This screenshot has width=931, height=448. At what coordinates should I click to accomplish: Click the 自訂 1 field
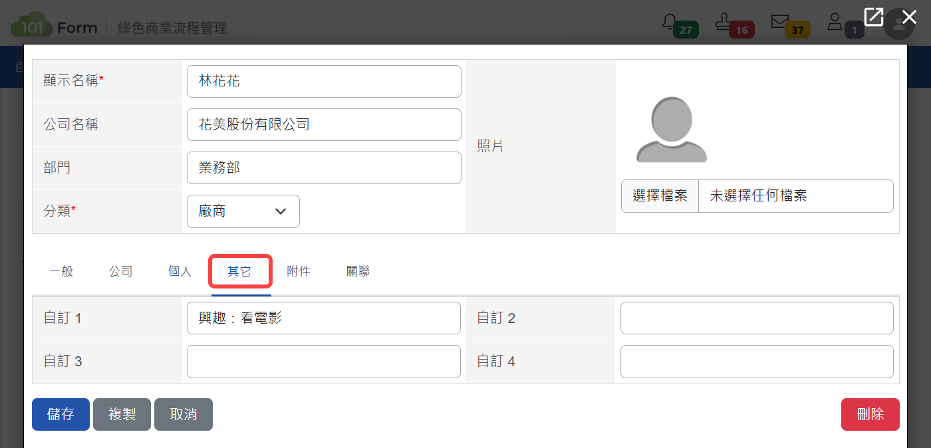[x=324, y=318]
